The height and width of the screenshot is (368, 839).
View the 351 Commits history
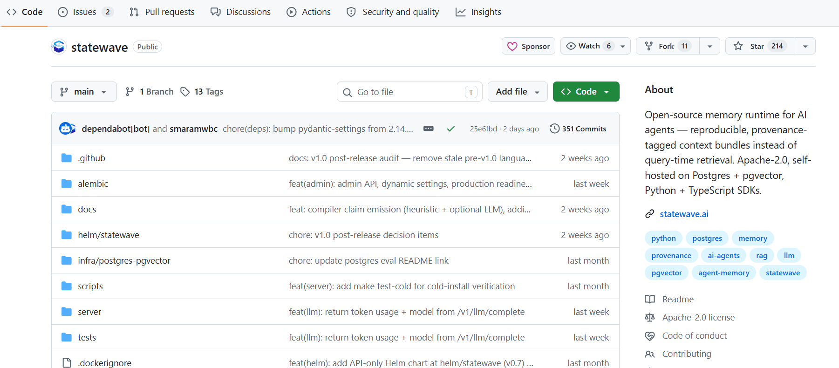(578, 129)
